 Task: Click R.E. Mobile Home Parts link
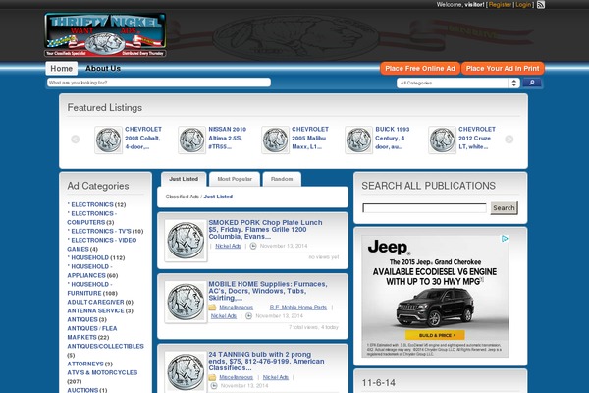297,308
